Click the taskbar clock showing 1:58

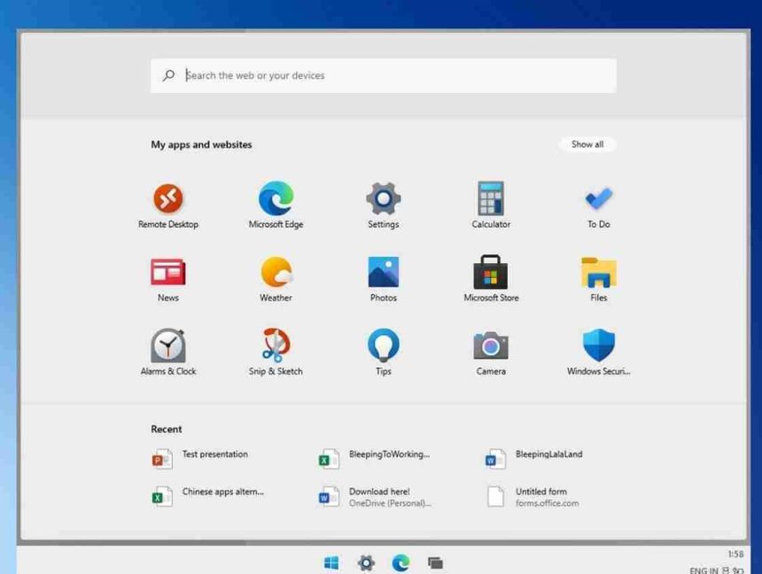tap(735, 555)
